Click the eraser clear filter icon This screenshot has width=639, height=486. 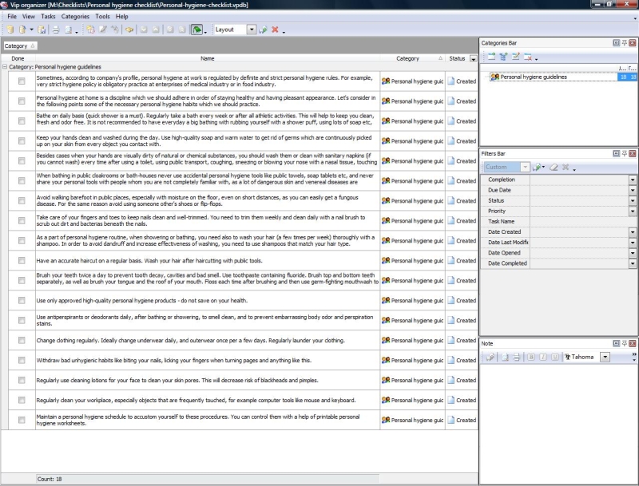tap(553, 168)
